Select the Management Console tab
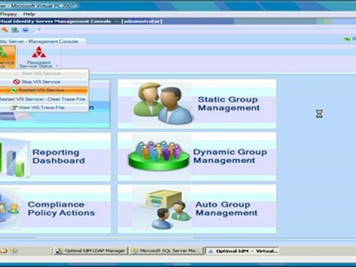356x267 pixels. (42, 41)
